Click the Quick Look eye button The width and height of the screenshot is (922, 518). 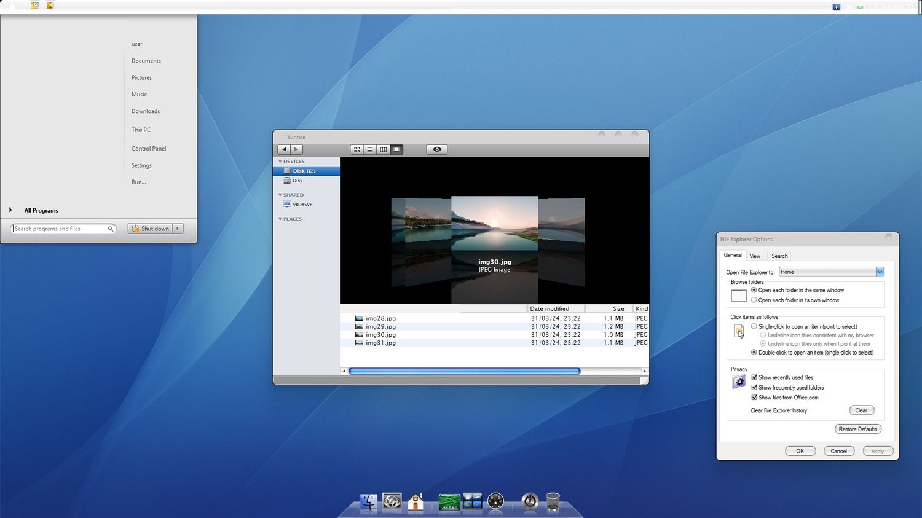437,149
